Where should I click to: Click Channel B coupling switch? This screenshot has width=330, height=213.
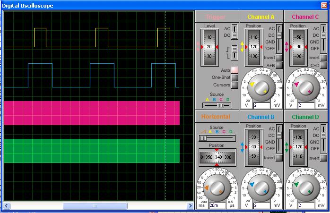click(x=279, y=139)
